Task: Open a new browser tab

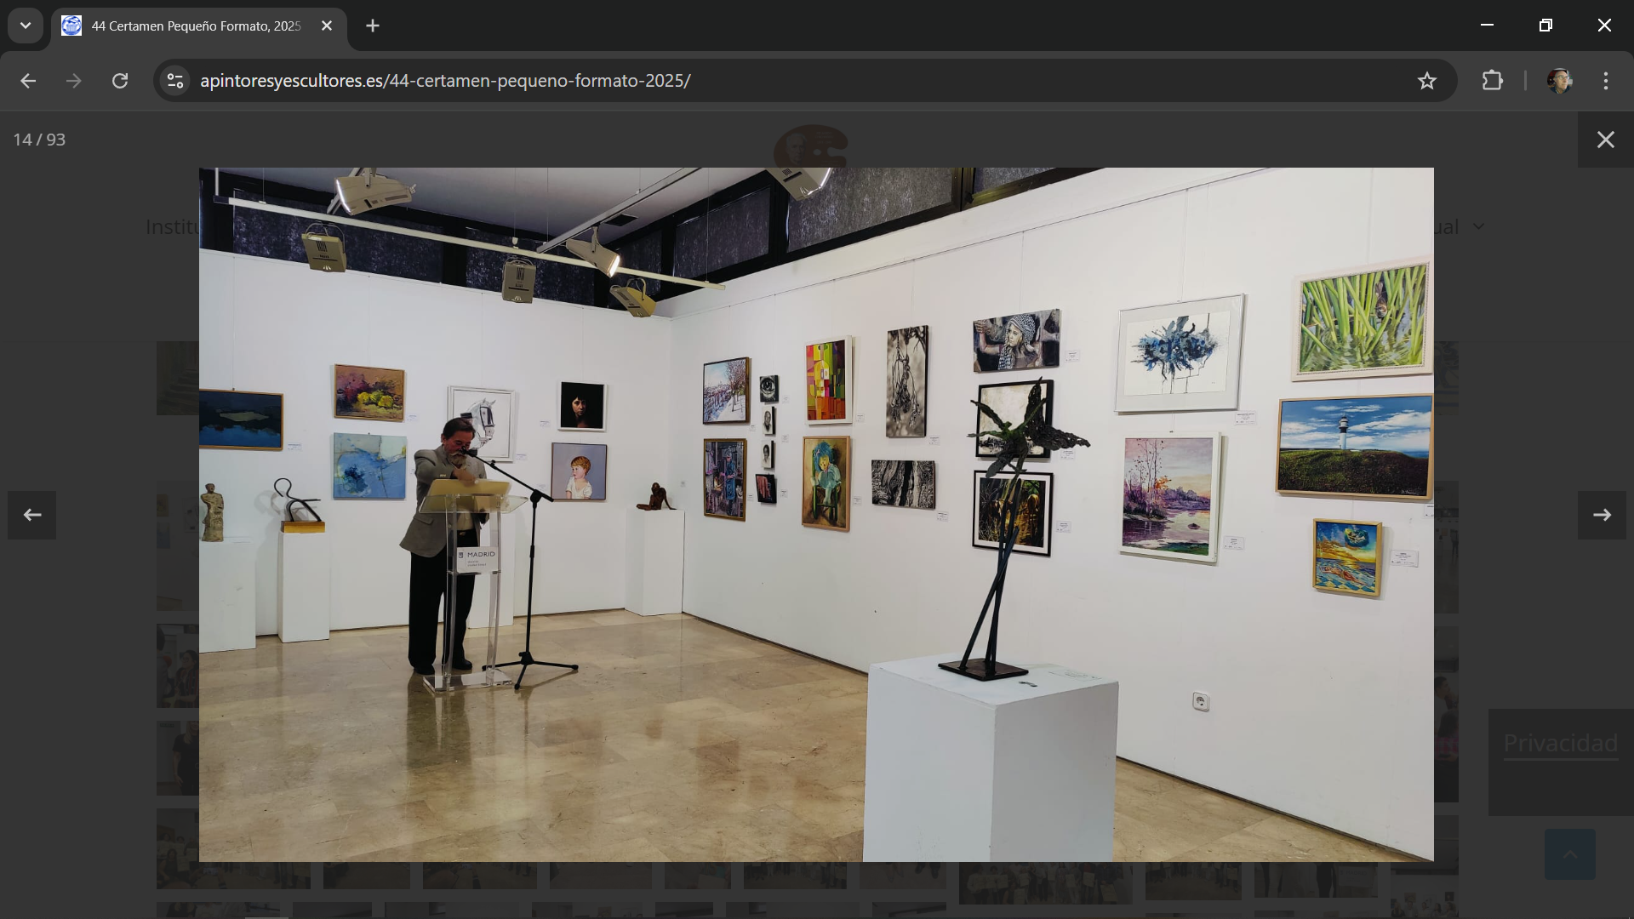Action: [373, 26]
